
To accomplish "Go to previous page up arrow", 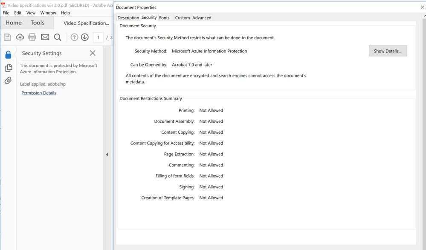I will (74, 37).
